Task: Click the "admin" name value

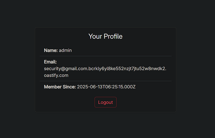Action: (65, 50)
